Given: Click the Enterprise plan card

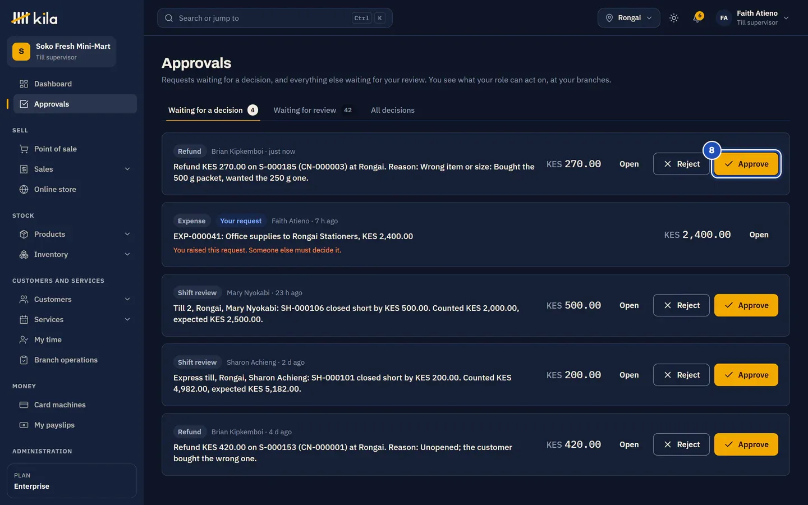Looking at the screenshot, I should (x=72, y=481).
